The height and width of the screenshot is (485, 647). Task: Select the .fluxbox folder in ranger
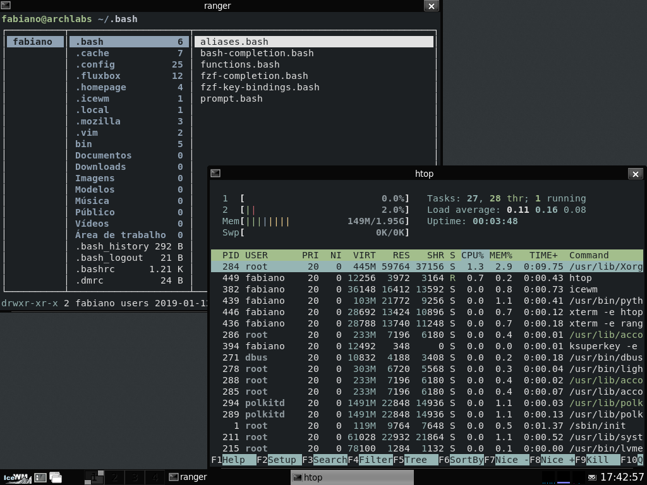tap(129, 76)
